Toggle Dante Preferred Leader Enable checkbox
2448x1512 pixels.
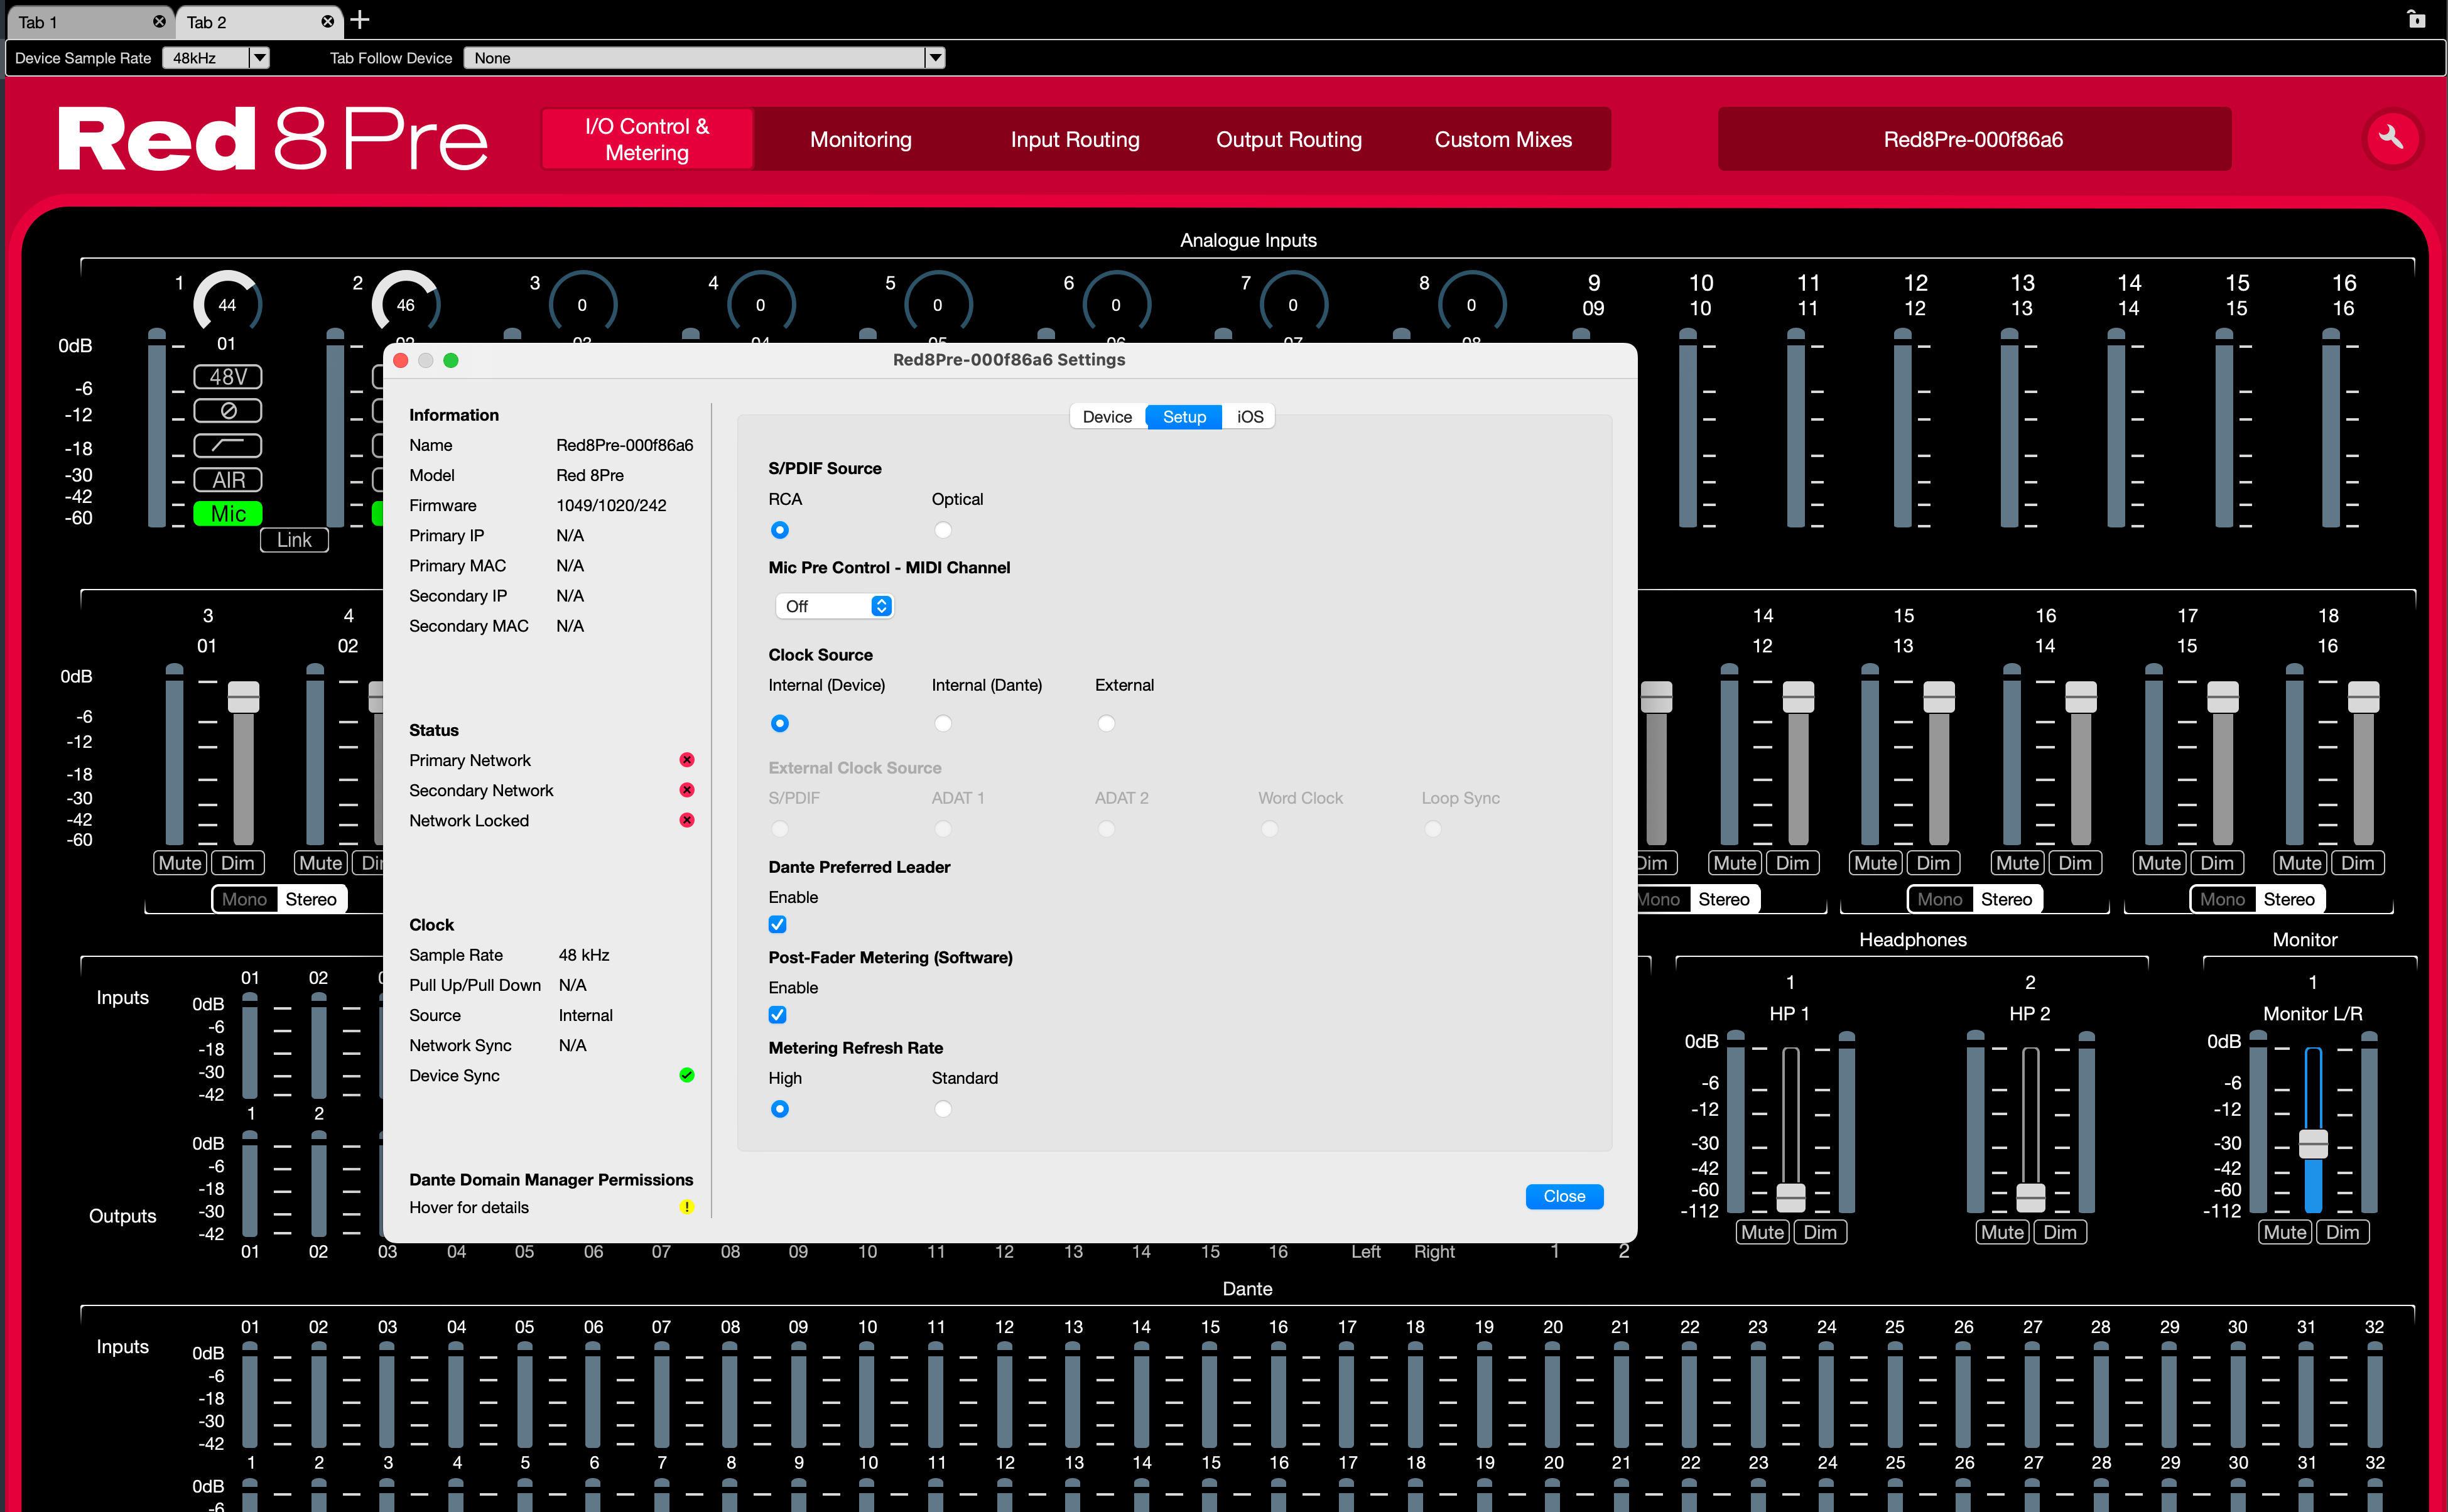pos(777,924)
